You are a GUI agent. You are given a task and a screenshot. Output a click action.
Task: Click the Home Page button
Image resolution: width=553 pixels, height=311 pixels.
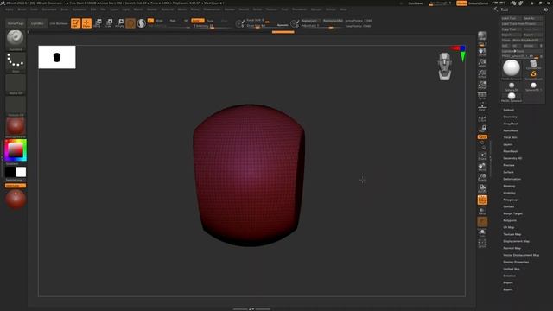[x=16, y=23]
